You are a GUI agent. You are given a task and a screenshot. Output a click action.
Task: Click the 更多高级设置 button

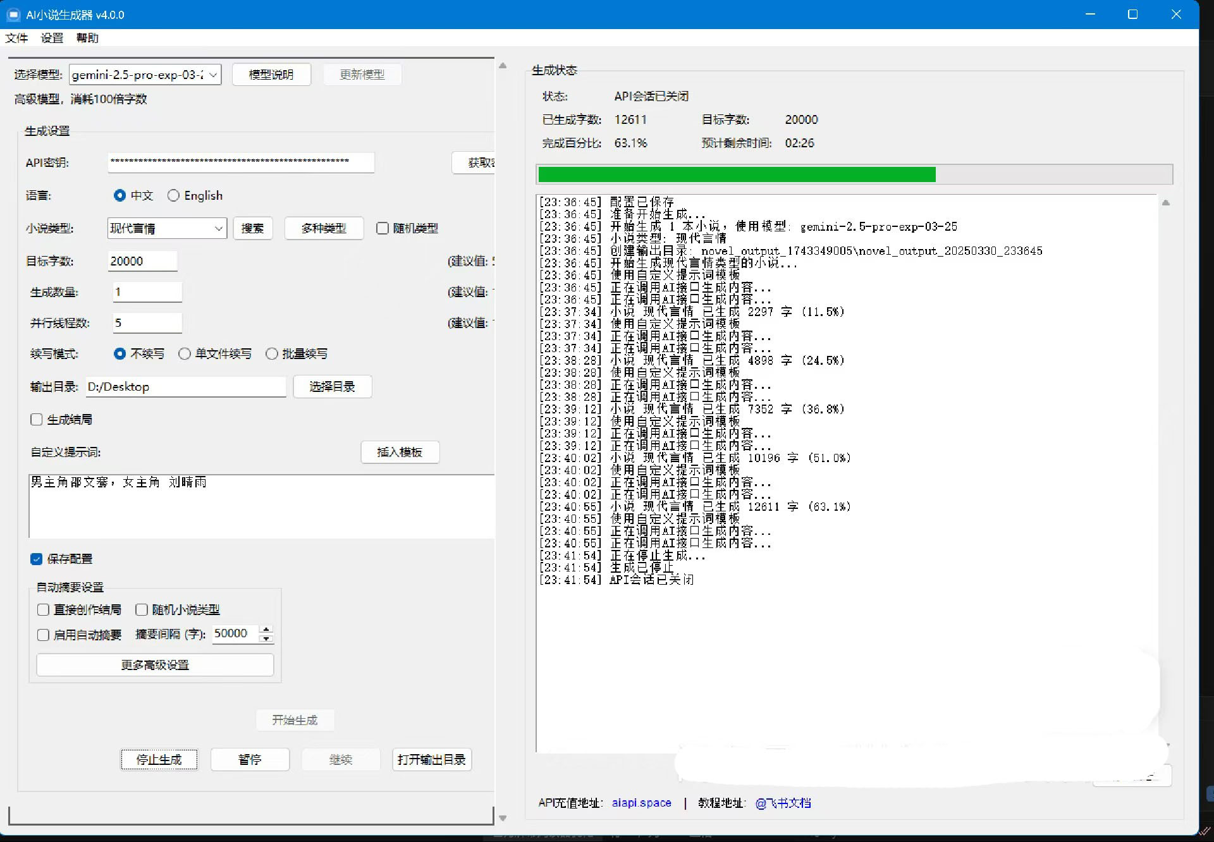[155, 665]
